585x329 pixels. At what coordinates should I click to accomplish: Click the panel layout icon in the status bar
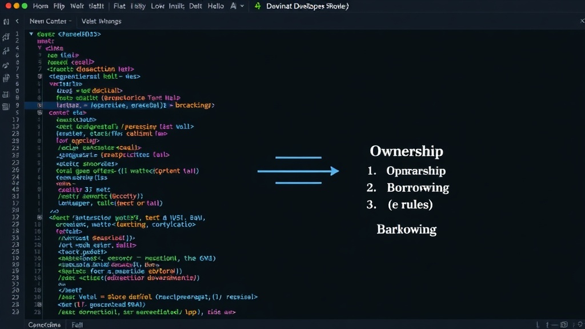point(564,325)
